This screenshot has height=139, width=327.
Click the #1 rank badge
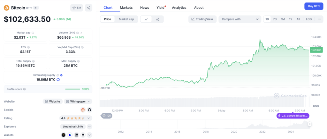point(36,8)
